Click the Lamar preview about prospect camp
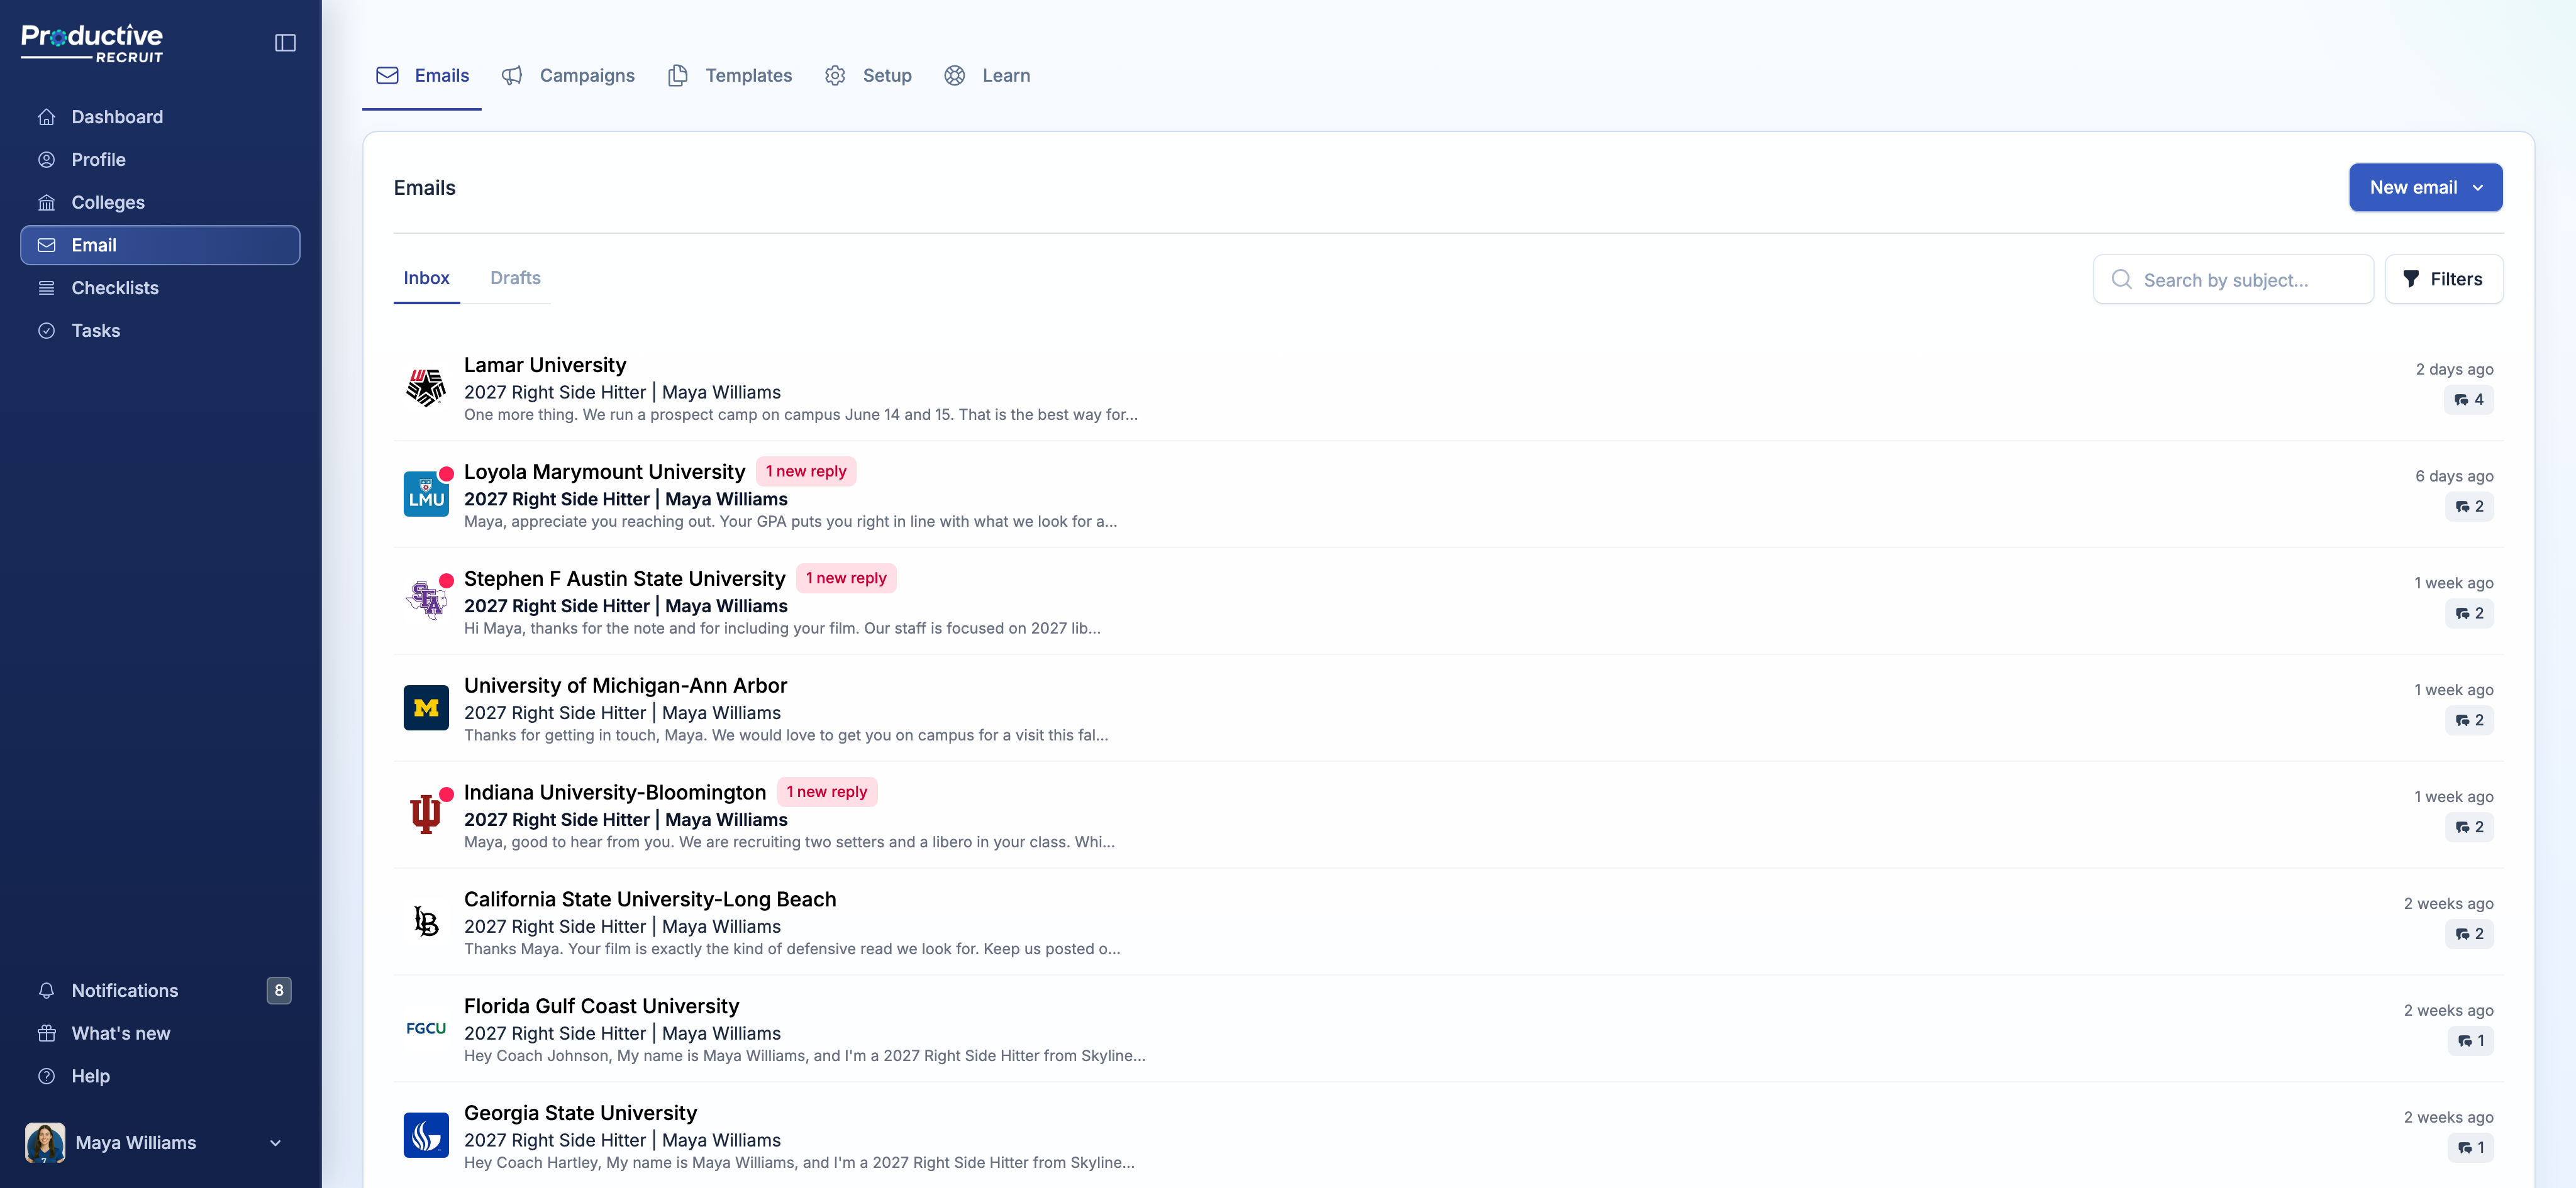 click(x=800, y=415)
